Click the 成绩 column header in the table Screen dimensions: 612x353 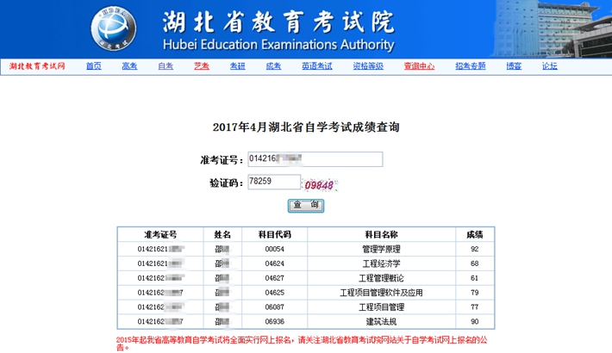[x=475, y=234]
